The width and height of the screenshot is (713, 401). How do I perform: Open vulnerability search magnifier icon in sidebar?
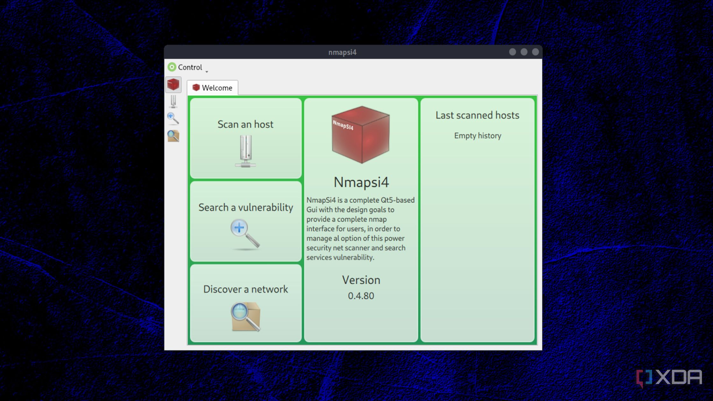[173, 119]
